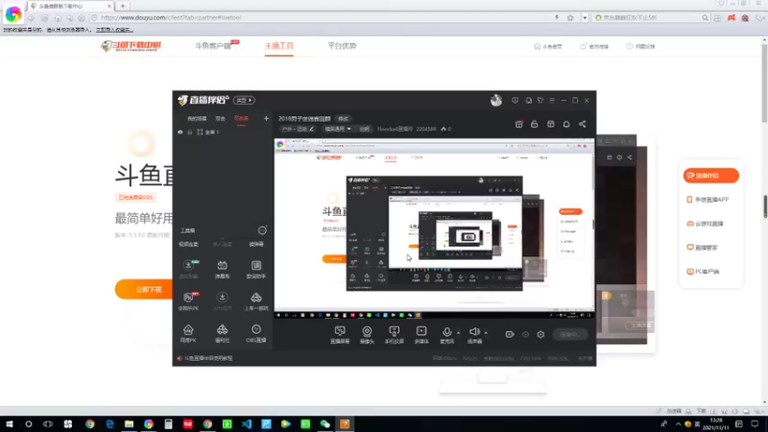Click the orange 立即下载 download button
Image resolution: width=768 pixels, height=432 pixels.
click(145, 290)
